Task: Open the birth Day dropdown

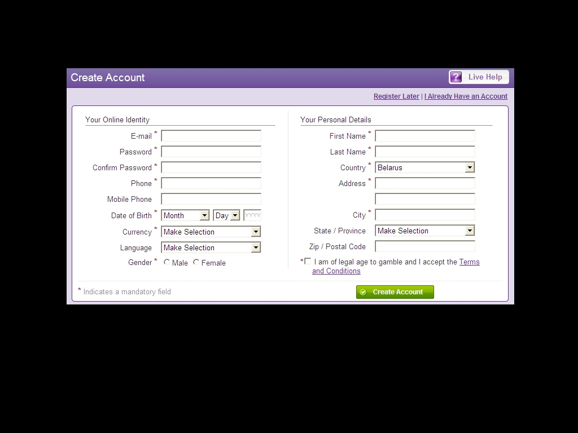Action: click(226, 215)
